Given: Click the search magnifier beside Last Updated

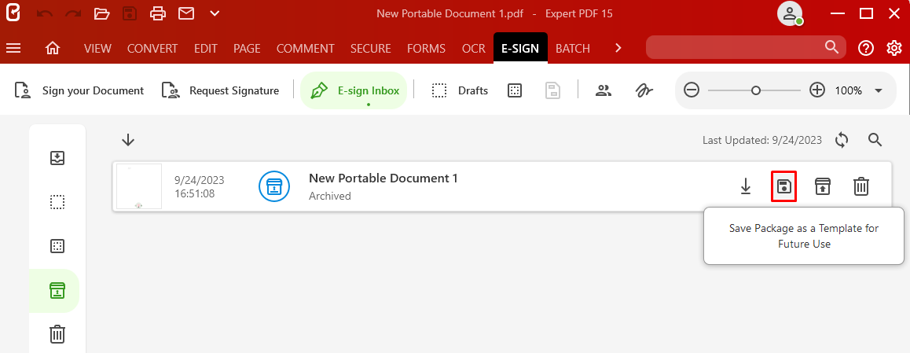Looking at the screenshot, I should click(x=875, y=139).
